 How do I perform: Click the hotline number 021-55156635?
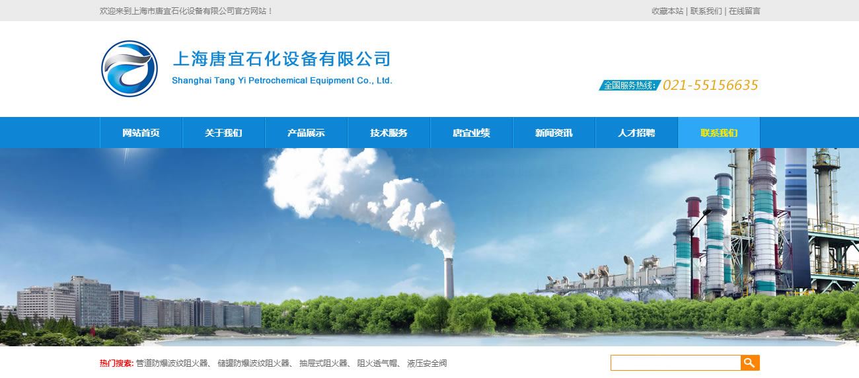tap(710, 85)
